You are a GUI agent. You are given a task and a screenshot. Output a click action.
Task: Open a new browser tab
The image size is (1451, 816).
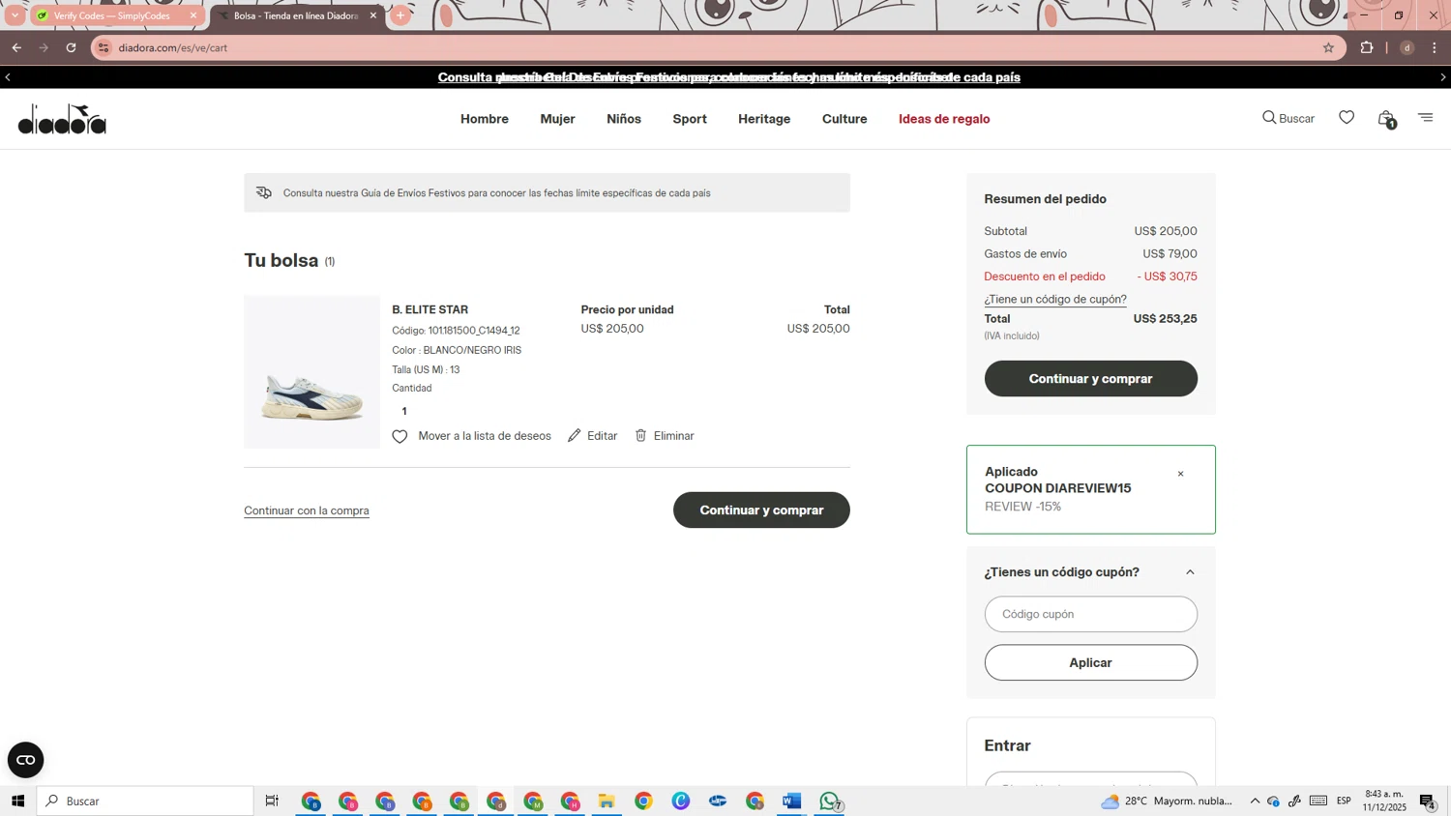pyautogui.click(x=400, y=15)
